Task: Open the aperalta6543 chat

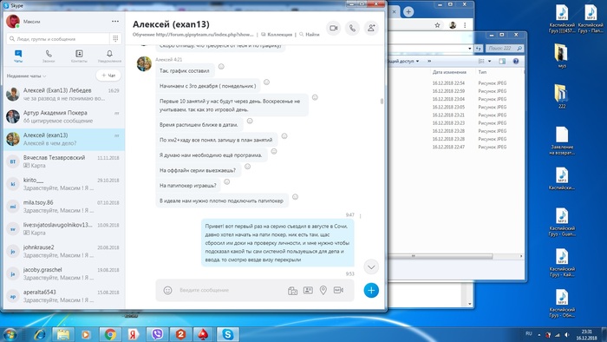Action: coord(64,296)
